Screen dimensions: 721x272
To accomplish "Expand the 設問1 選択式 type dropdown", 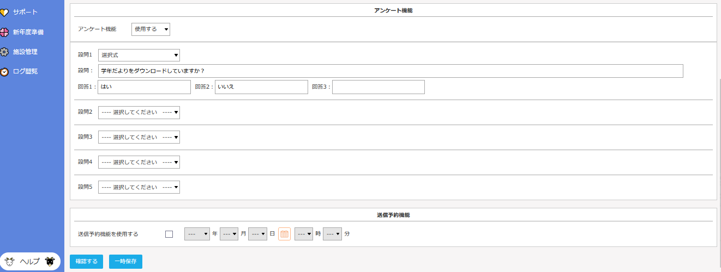I will (x=139, y=55).
